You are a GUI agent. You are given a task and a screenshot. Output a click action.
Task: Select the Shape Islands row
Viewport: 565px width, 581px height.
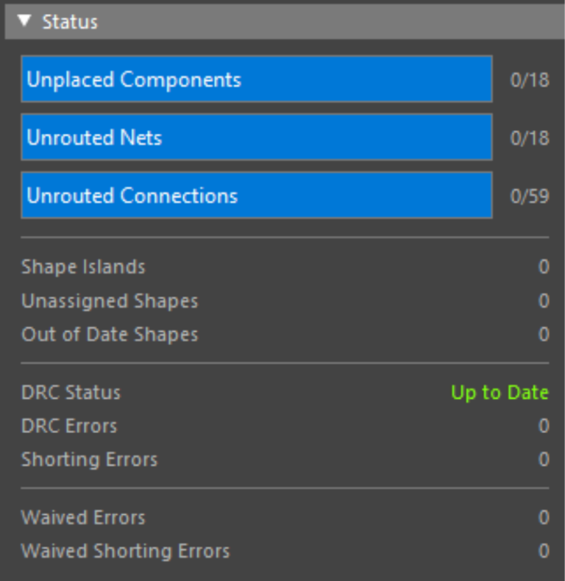coord(83,267)
